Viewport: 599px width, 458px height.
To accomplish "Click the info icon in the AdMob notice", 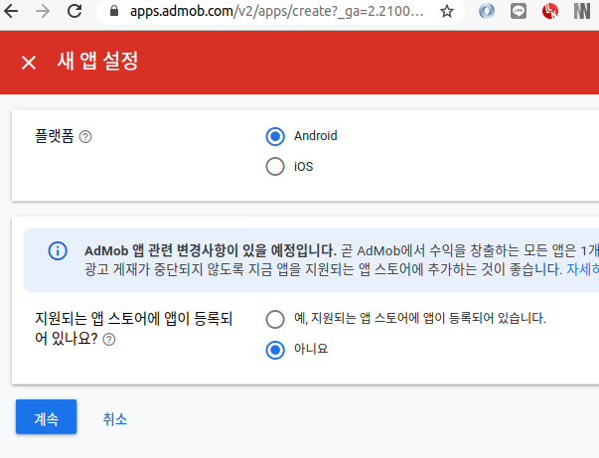I will (x=58, y=251).
